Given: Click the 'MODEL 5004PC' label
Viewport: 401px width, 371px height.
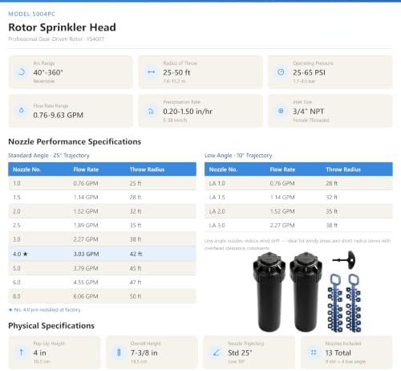Looking at the screenshot, I should pos(31,14).
